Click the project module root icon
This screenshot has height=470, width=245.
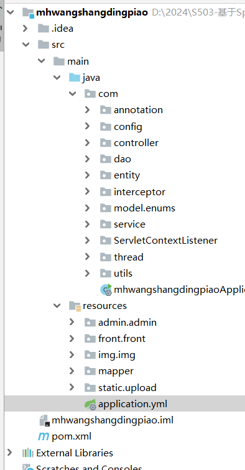(x=28, y=12)
